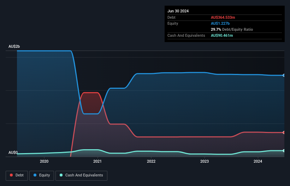The height and width of the screenshot is (186, 290).
Task: Click the Debt tooltip row label
Action: pos(171,17)
